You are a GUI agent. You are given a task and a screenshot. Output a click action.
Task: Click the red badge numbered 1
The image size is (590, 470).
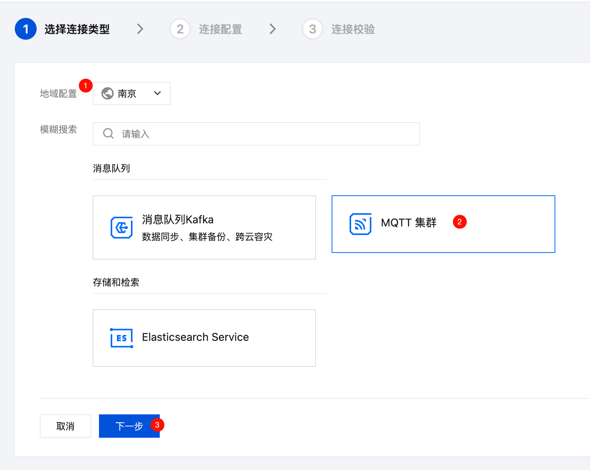[x=85, y=86]
